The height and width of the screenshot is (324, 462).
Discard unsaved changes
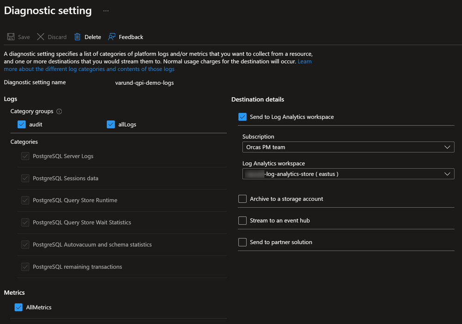click(x=51, y=37)
